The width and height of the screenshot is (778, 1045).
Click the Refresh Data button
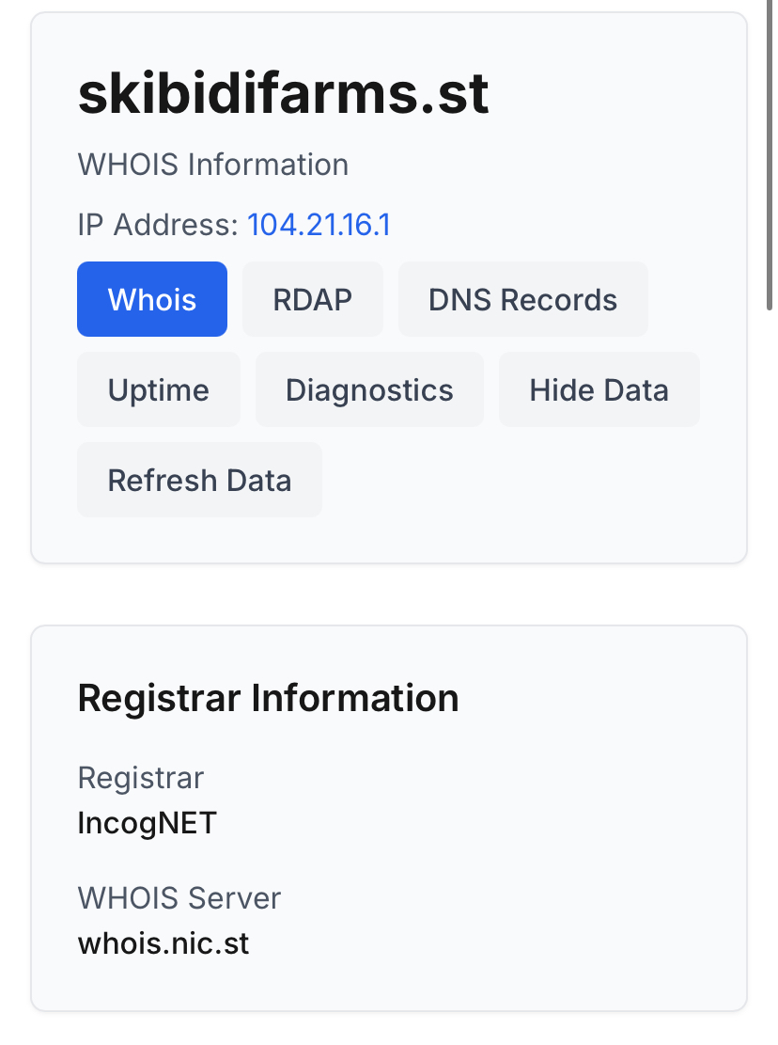tap(199, 480)
